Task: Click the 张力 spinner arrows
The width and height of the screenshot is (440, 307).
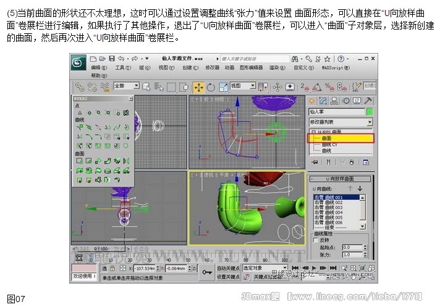Action: (x=365, y=255)
